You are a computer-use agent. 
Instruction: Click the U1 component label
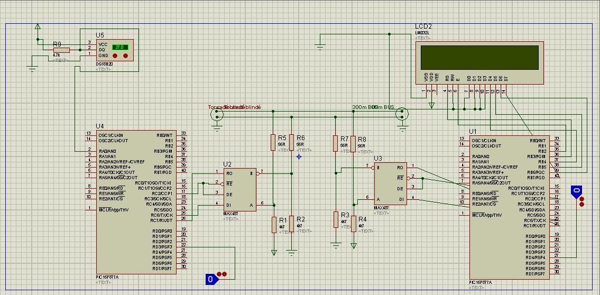(473, 132)
